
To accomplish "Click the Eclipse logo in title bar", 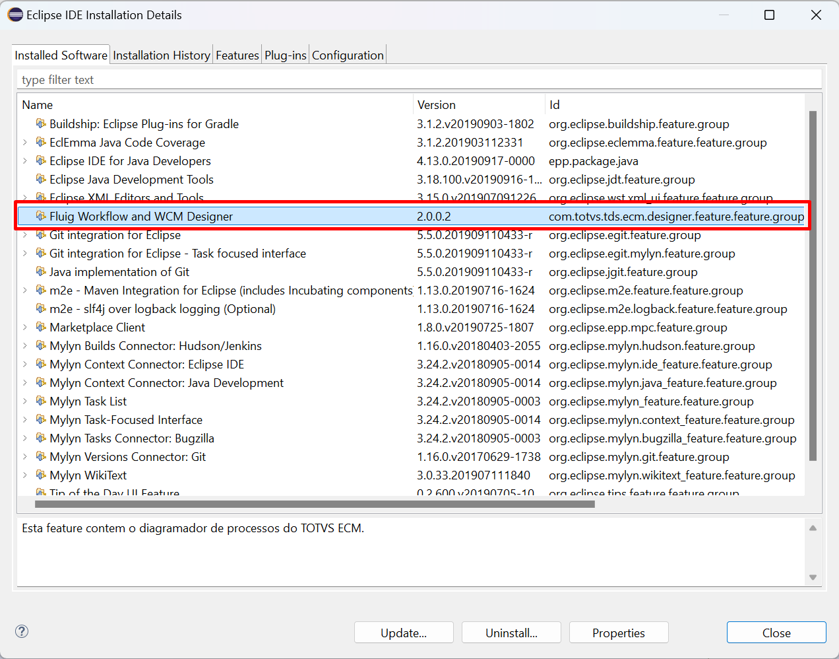I will (x=15, y=15).
